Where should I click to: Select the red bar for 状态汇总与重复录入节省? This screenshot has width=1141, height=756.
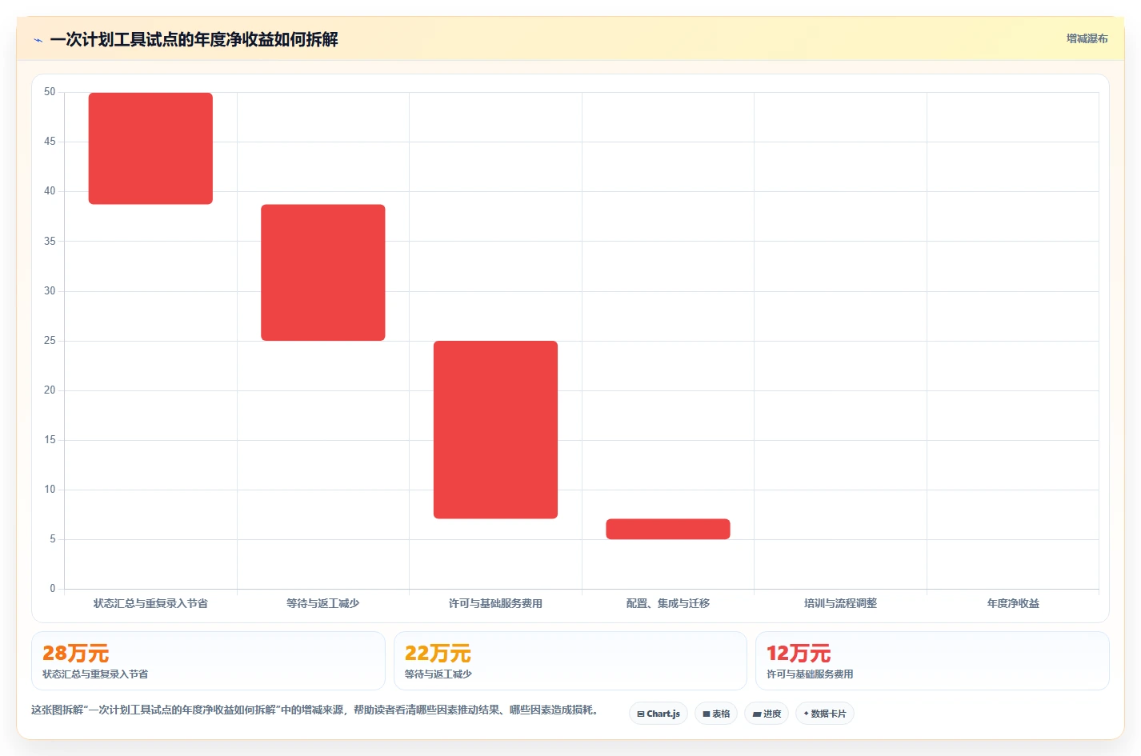point(150,148)
